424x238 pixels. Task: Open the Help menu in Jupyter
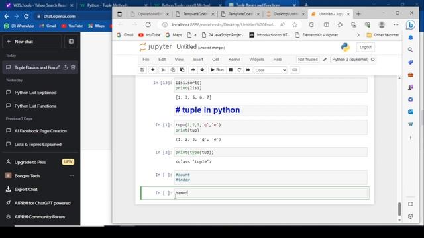tap(278, 59)
